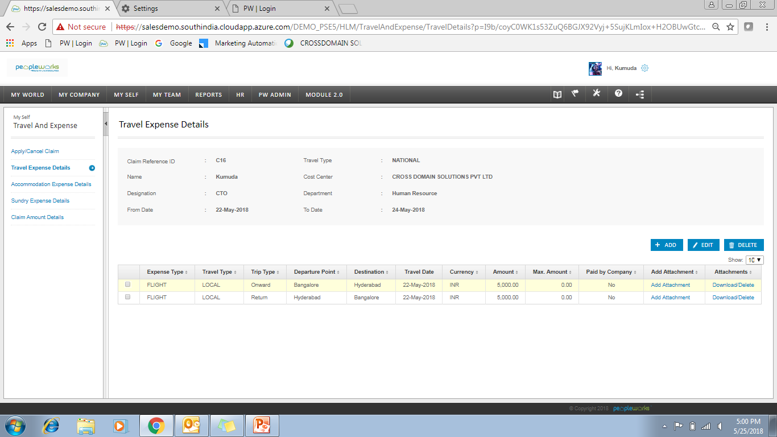Go back to the previous page
Screen dimensions: 777x437
[x=10, y=27]
